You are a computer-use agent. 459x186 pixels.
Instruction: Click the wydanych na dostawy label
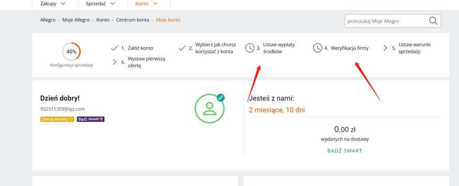coord(345,139)
